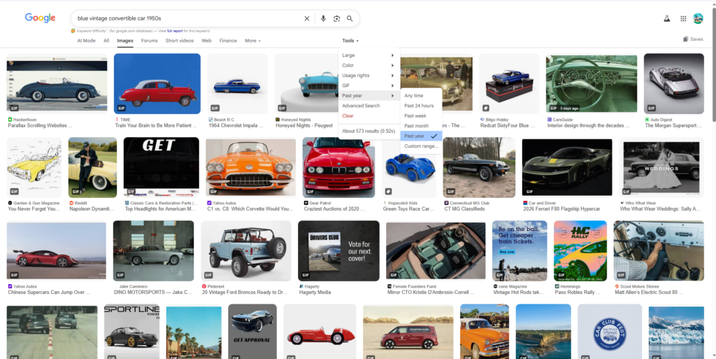Open the orange Corvette image thumbnail

point(250,167)
